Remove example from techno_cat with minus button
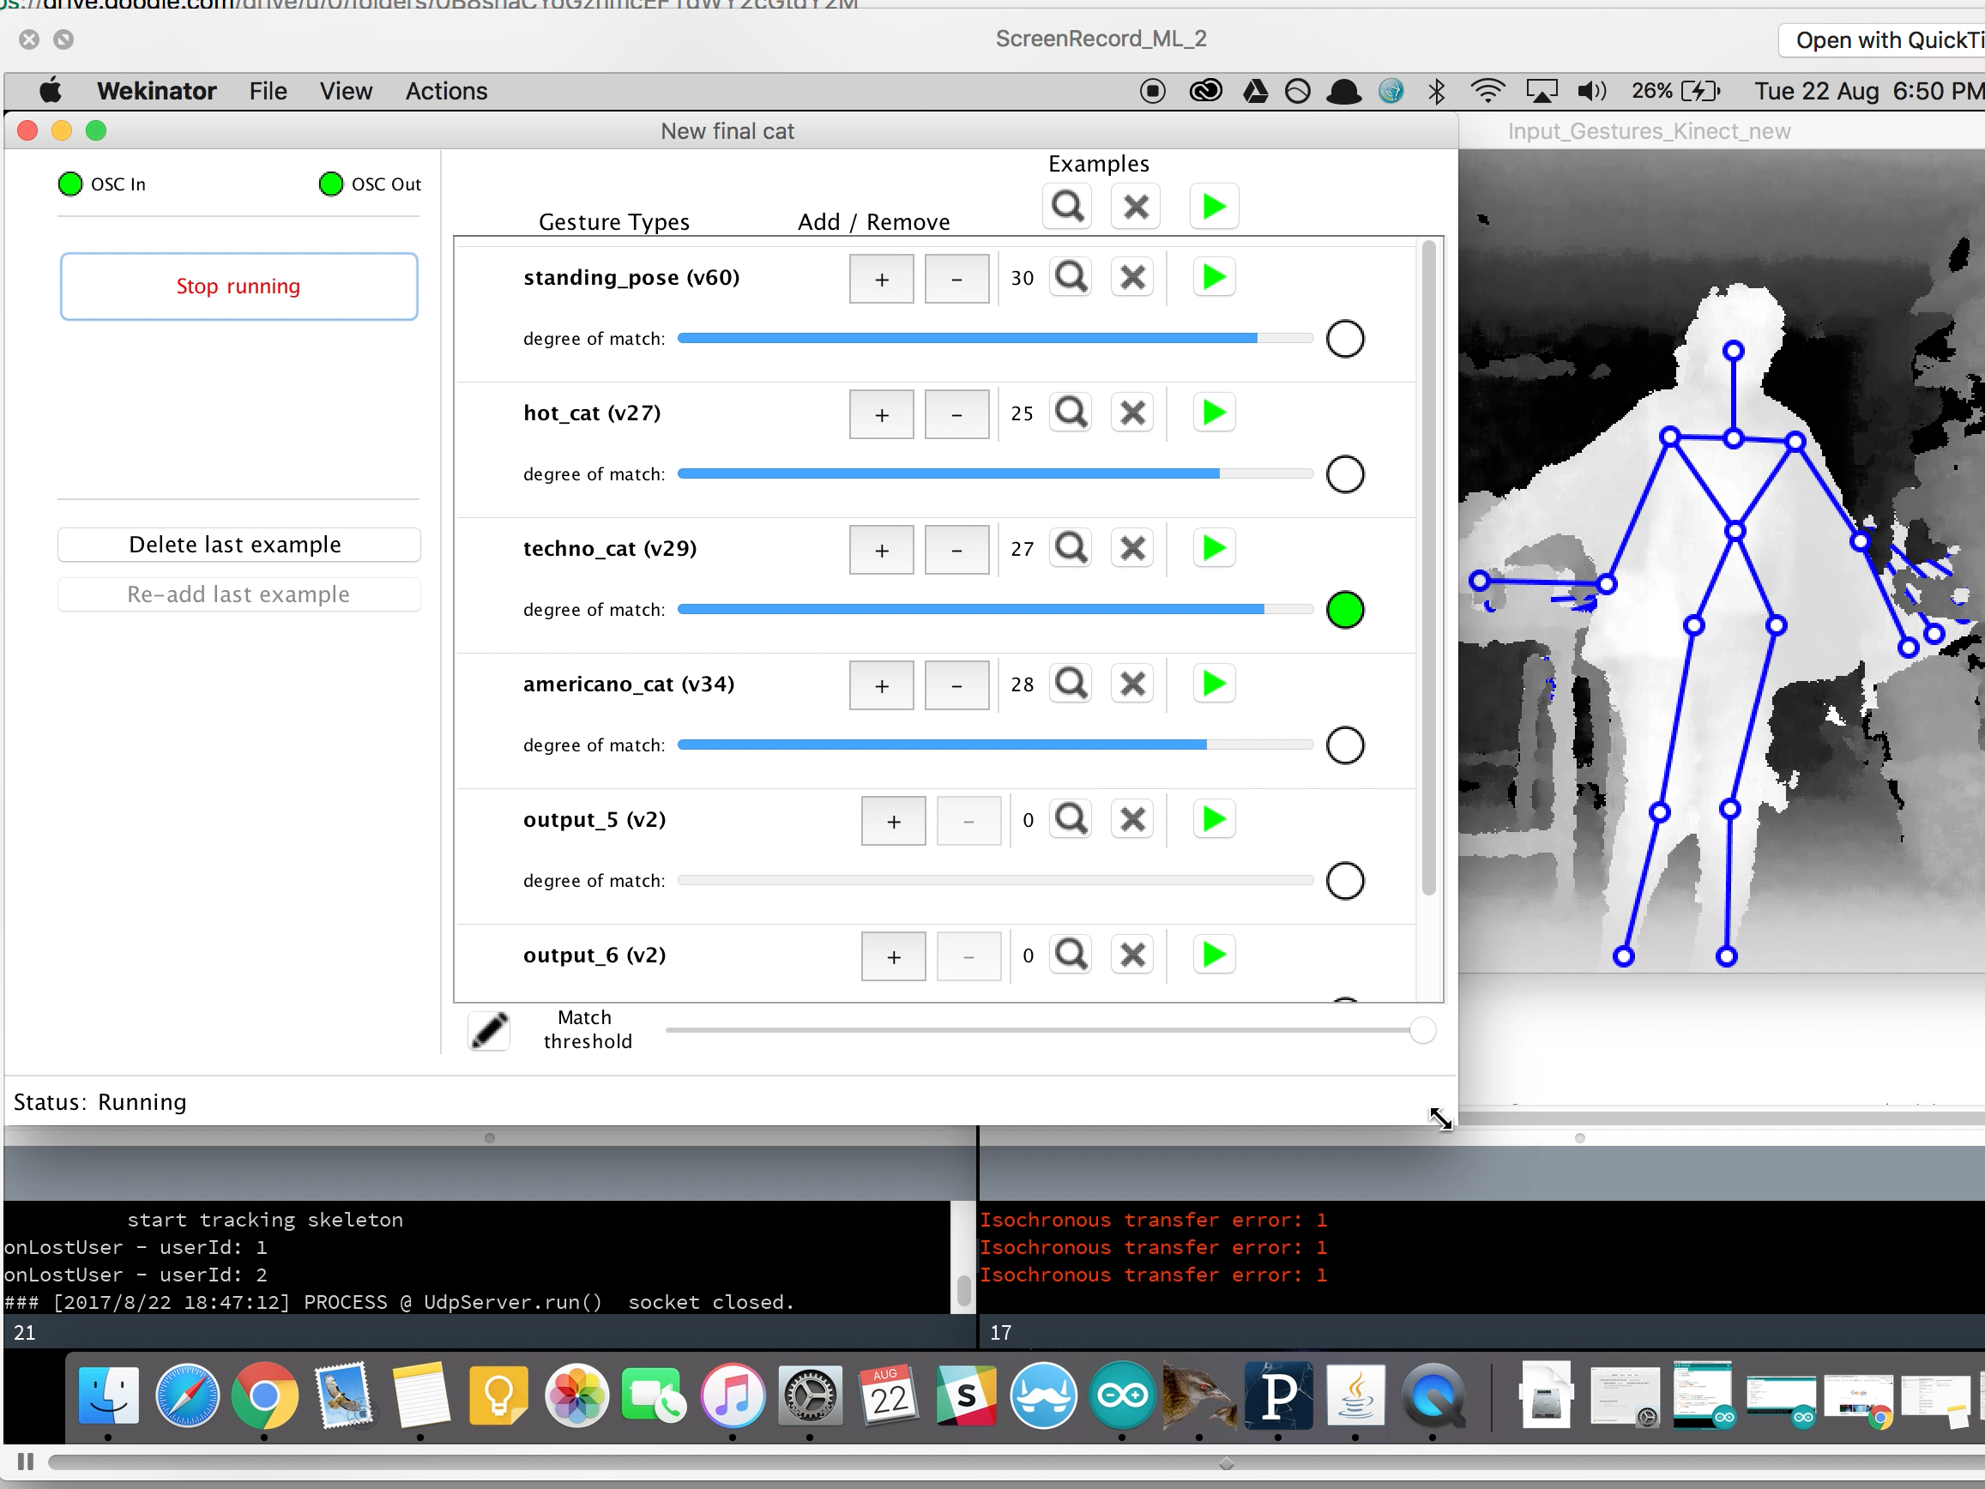Viewport: 1985px width, 1489px height. tap(956, 550)
